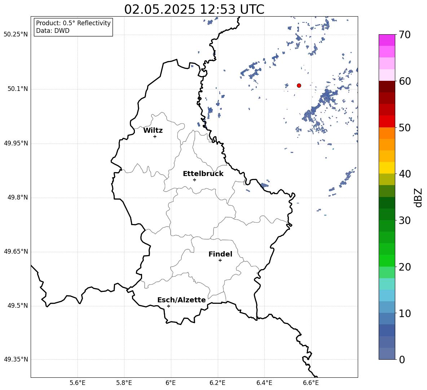Click the 'Wiltz' label

153,131
